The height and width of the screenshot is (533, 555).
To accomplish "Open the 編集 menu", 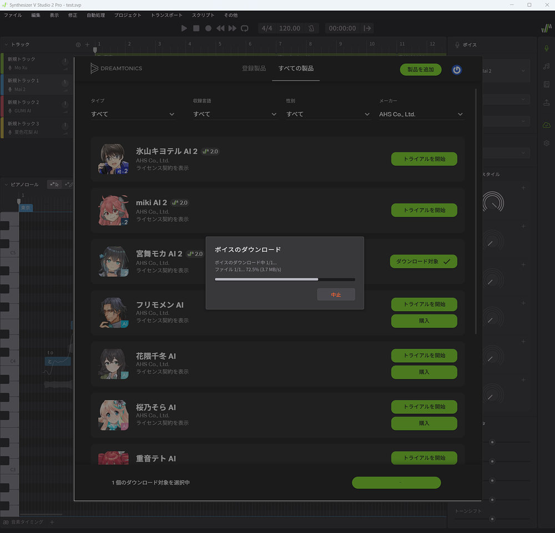I will click(36, 15).
